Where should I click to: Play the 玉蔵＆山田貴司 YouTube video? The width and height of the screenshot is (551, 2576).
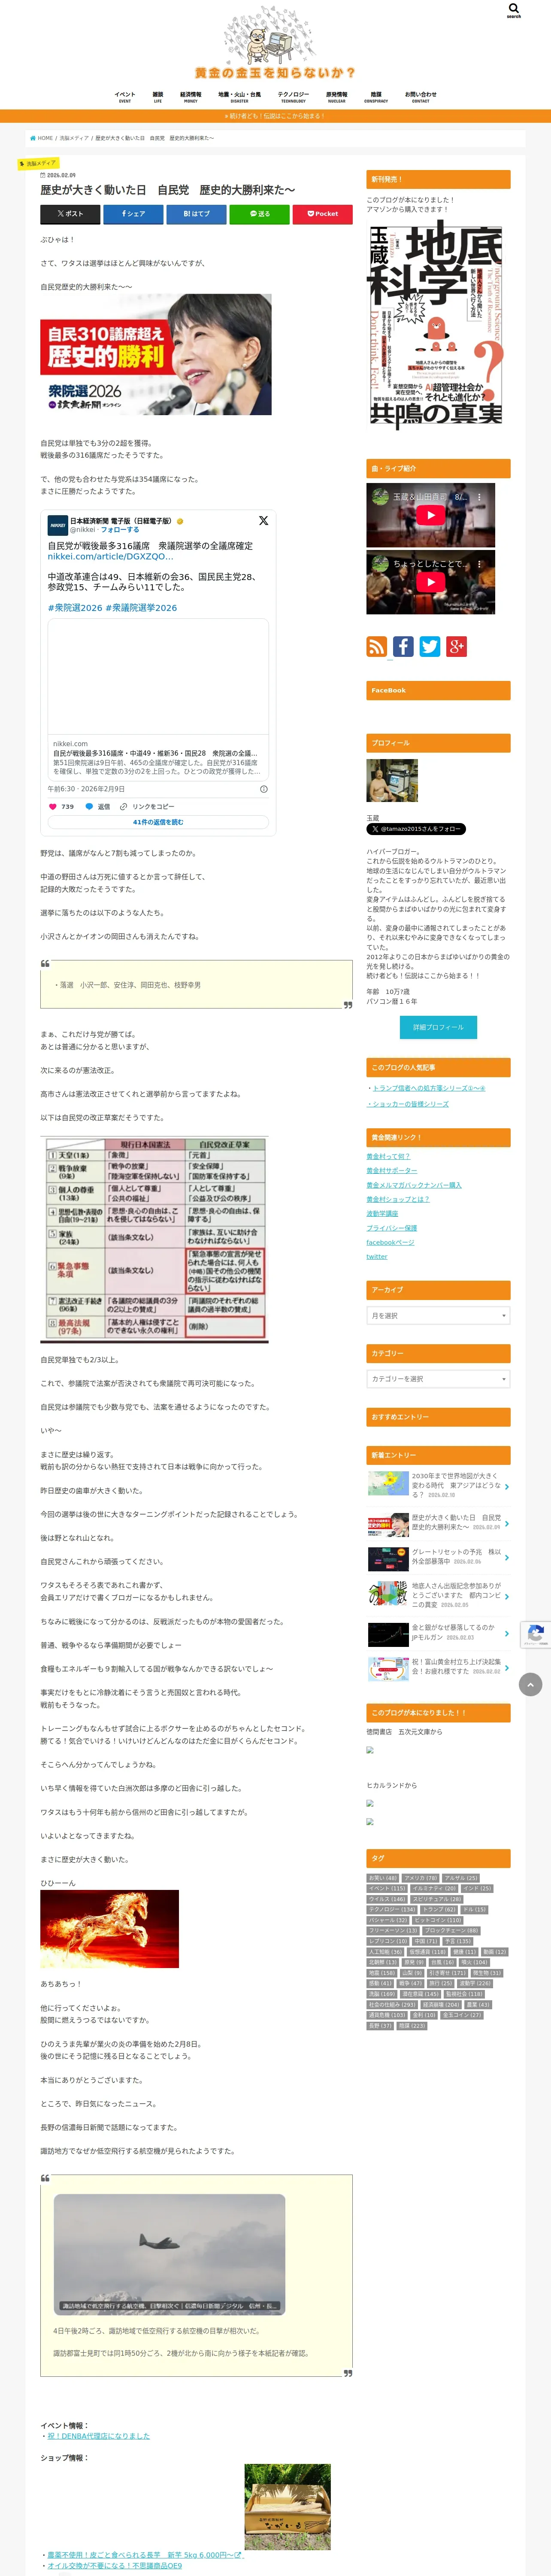[x=430, y=515]
